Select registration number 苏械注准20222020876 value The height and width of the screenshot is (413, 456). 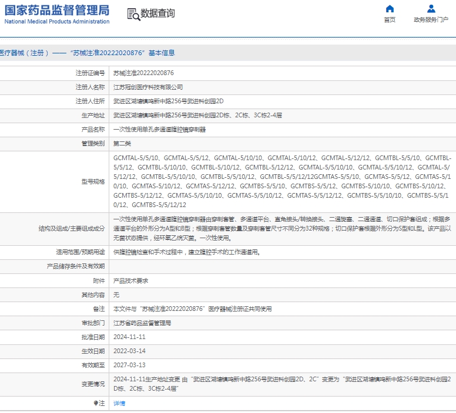(143, 73)
